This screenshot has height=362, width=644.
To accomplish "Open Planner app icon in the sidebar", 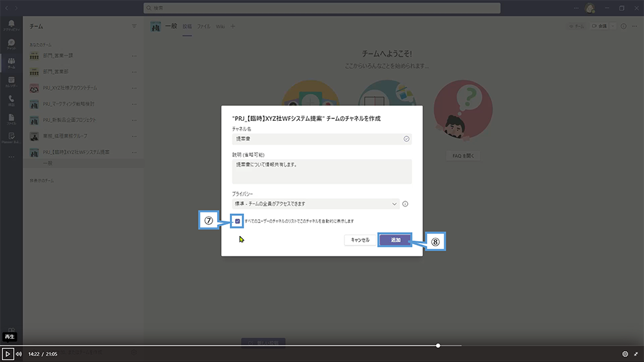I will 12,138.
